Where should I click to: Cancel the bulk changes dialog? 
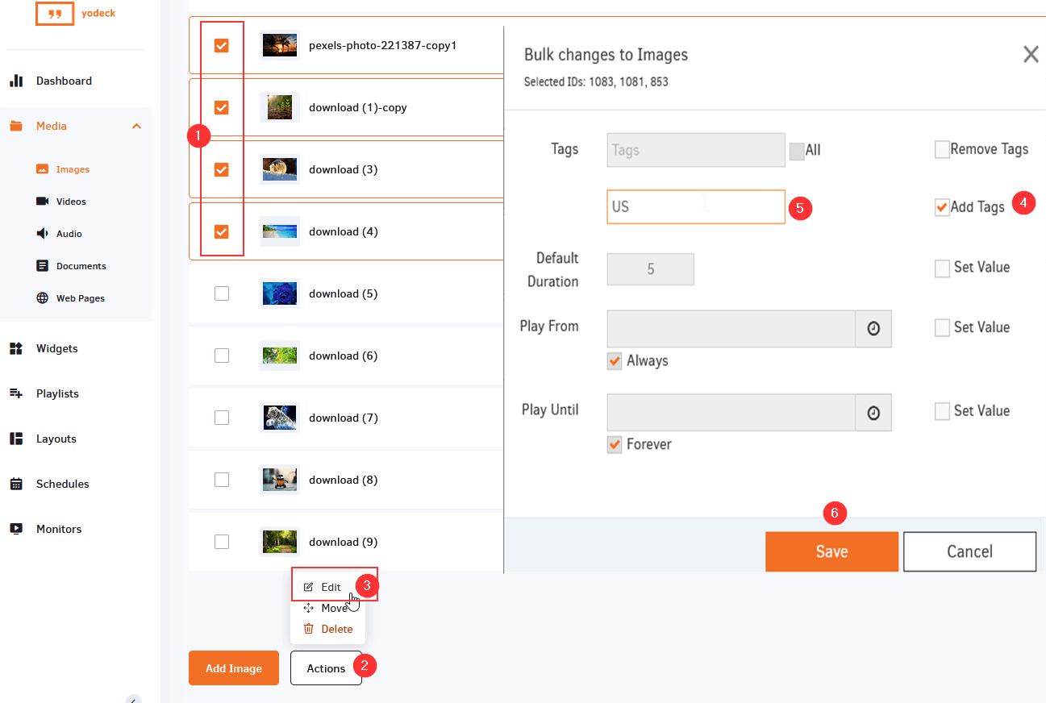point(969,551)
